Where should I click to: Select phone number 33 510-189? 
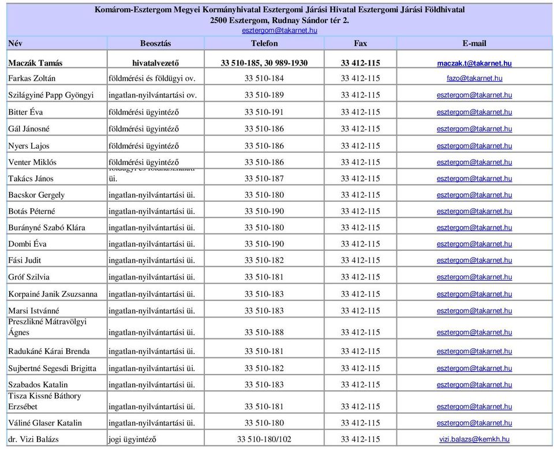(x=264, y=95)
